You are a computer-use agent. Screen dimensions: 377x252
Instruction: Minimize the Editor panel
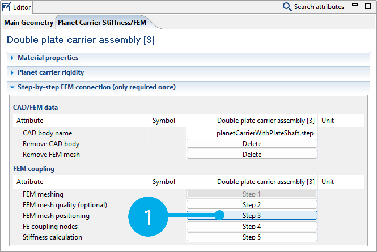coord(355,6)
